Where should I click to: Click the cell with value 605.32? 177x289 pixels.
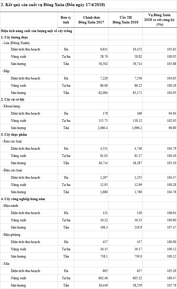[x=136, y=278]
